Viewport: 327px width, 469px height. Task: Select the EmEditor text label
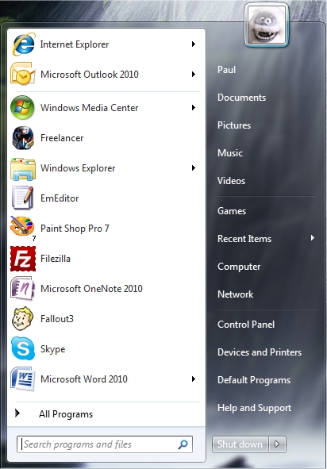point(60,198)
